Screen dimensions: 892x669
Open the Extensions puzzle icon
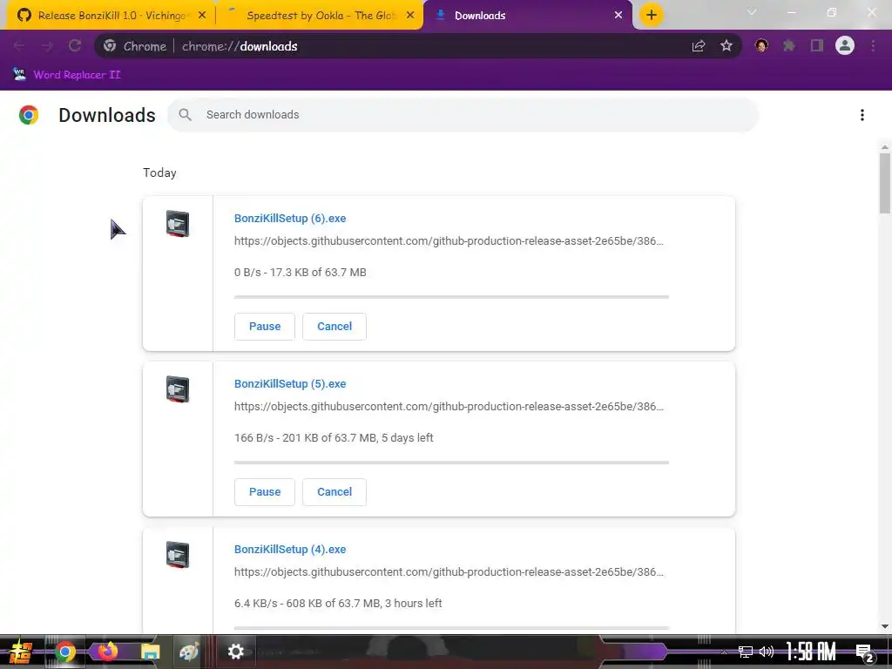[x=789, y=45]
